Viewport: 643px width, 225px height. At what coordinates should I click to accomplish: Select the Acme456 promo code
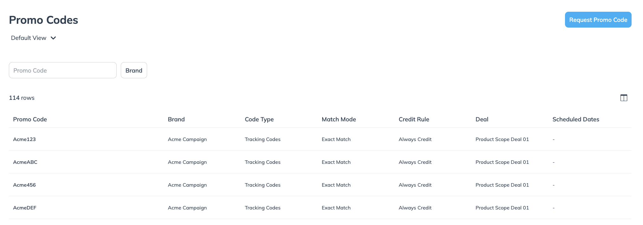pos(24,185)
